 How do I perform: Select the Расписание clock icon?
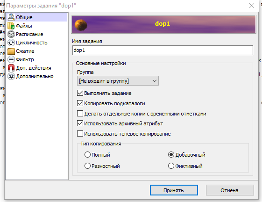11,34
